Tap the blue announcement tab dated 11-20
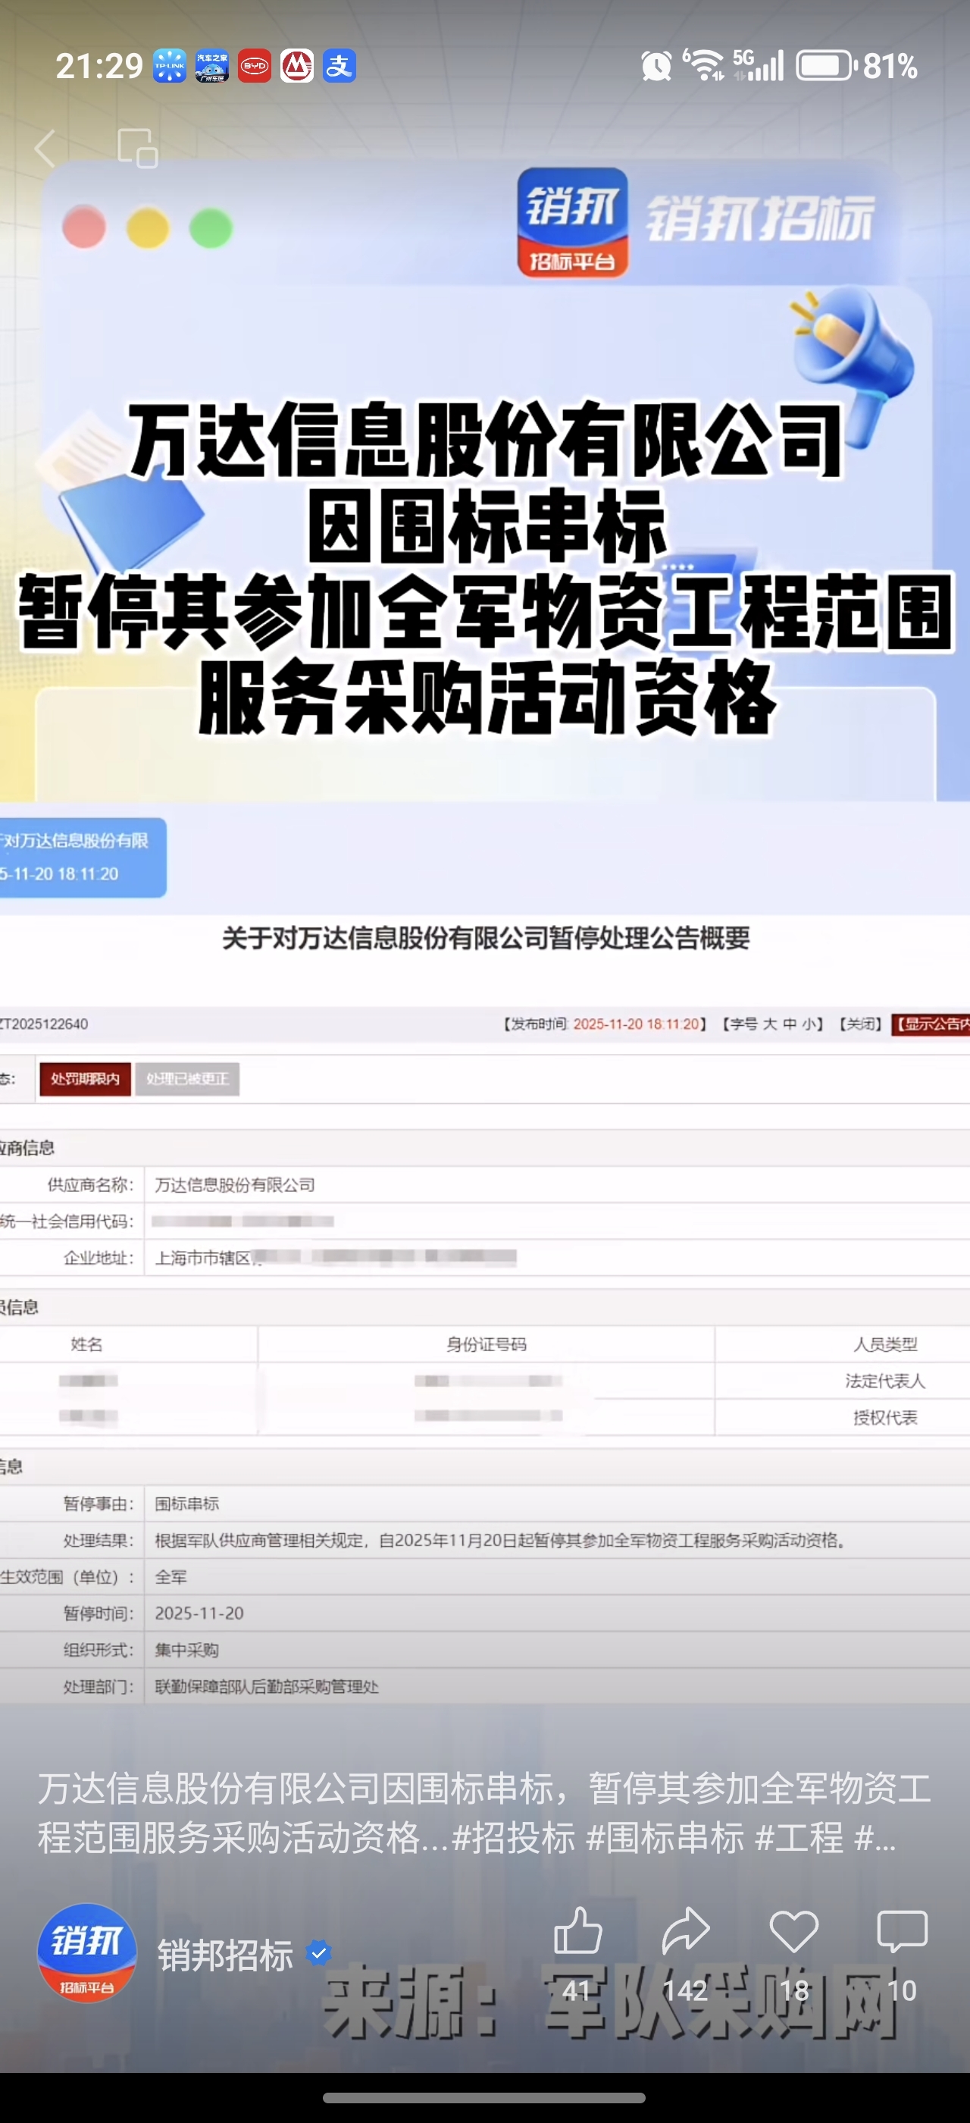The width and height of the screenshot is (970, 2123). click(x=83, y=857)
